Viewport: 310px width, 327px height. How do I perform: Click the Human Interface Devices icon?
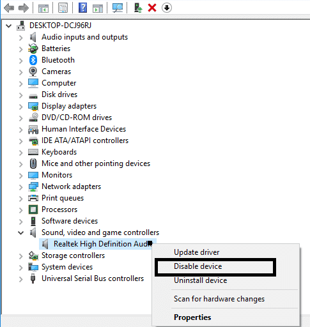pyautogui.click(x=33, y=129)
